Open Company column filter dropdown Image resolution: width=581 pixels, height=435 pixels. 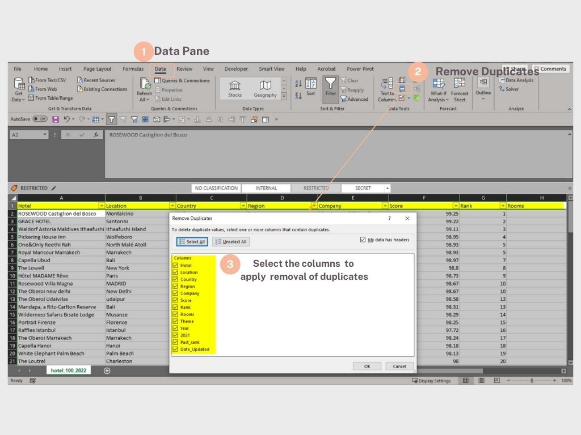[x=385, y=206]
